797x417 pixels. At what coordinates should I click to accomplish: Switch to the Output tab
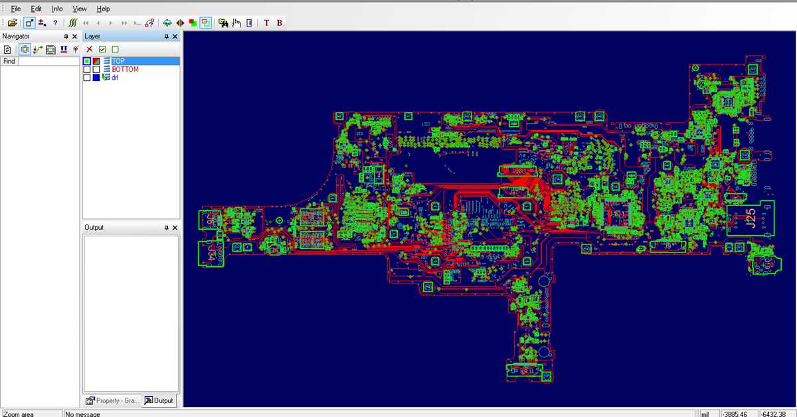point(159,400)
